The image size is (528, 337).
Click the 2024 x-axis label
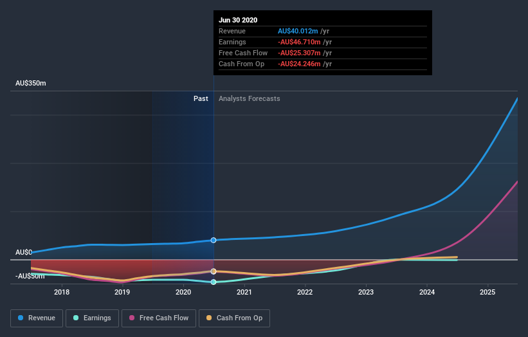tap(426, 292)
